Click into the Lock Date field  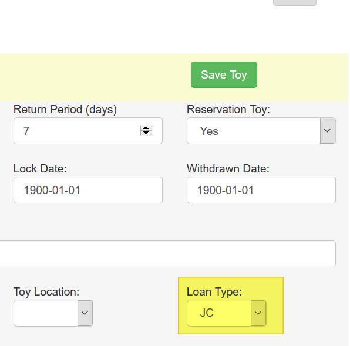pyautogui.click(x=88, y=190)
